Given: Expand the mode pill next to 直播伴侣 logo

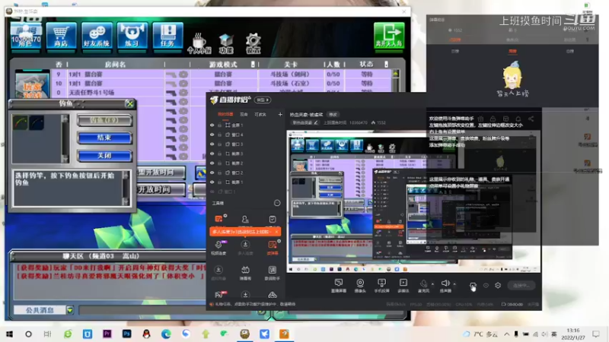Looking at the screenshot, I should (263, 100).
